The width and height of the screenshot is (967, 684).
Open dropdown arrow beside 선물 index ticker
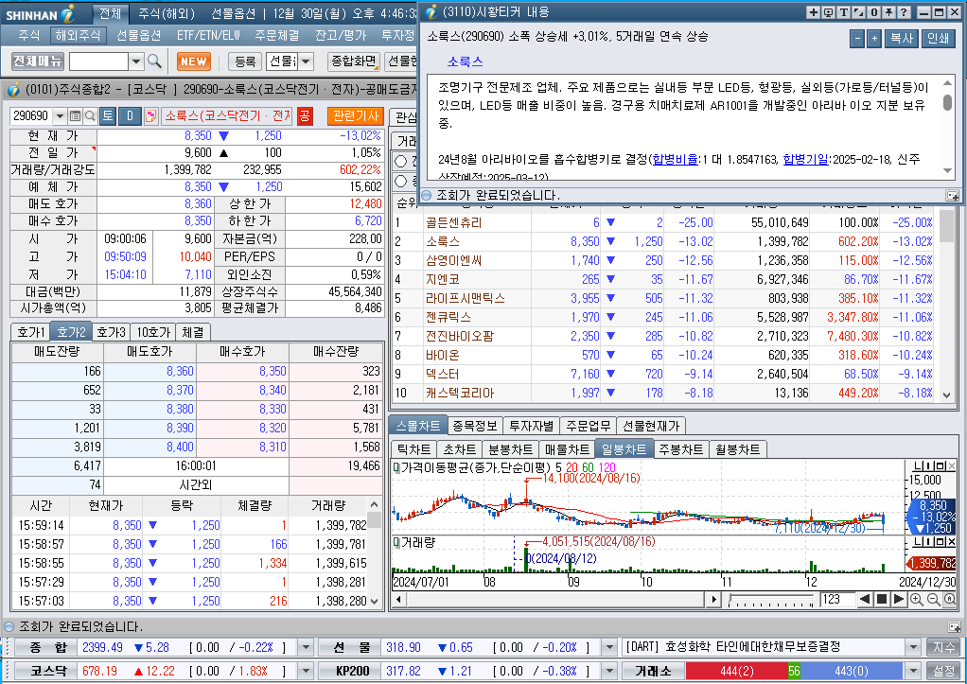[609, 647]
